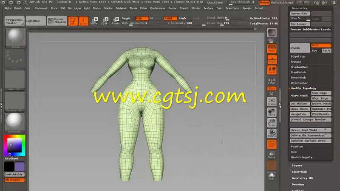Open the Brush menu
Image resolution: width=340 pixels, height=191 pixels.
pyautogui.click(x=18, y=8)
